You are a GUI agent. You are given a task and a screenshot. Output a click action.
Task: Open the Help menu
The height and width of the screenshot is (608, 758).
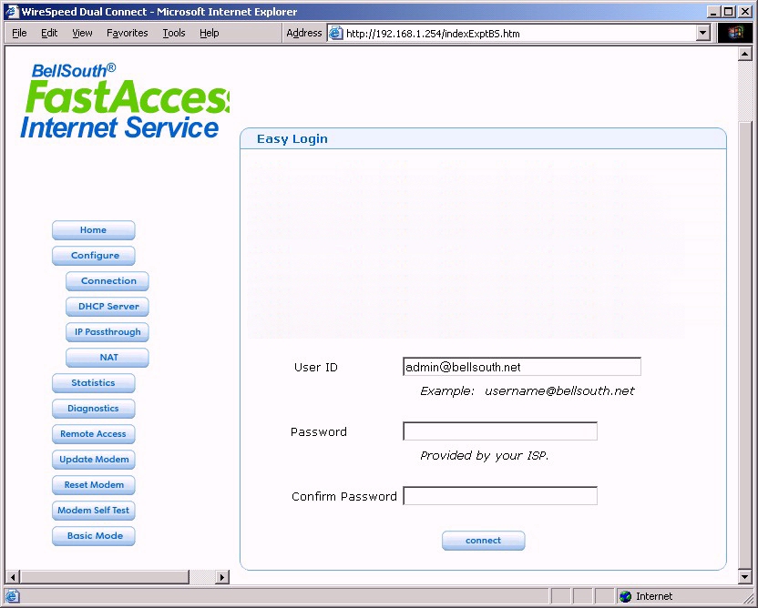click(x=210, y=33)
